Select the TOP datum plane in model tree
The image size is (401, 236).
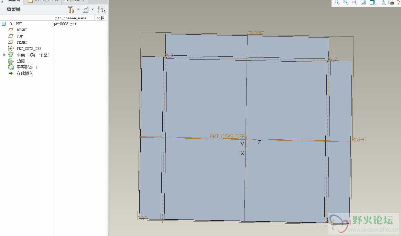tap(20, 36)
